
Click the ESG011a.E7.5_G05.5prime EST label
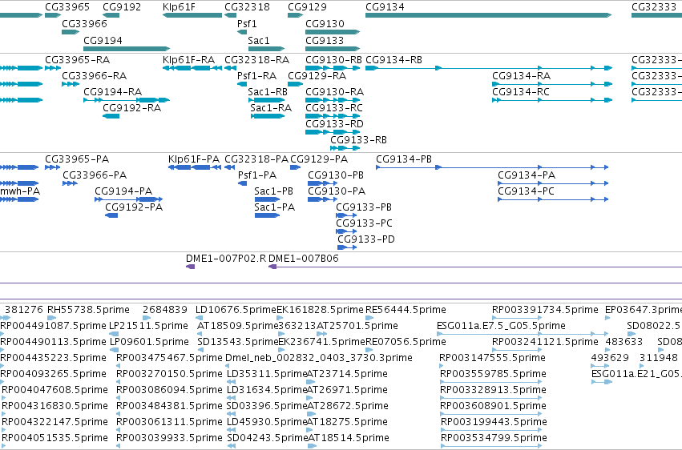501,326
